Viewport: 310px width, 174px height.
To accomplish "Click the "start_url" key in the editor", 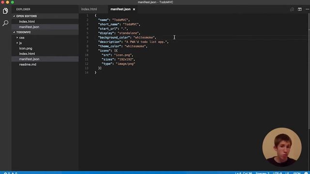I will click(x=108, y=29).
